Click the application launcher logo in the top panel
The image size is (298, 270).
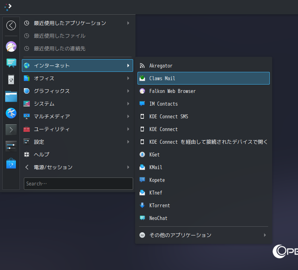click(x=8, y=7)
